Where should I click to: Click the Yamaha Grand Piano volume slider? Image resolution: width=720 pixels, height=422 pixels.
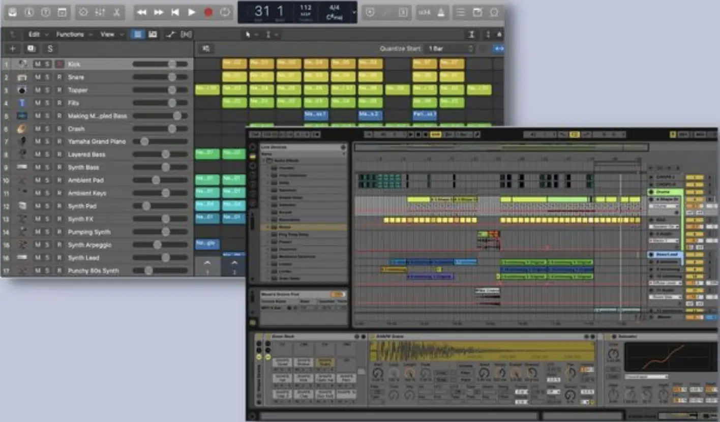tap(160, 141)
